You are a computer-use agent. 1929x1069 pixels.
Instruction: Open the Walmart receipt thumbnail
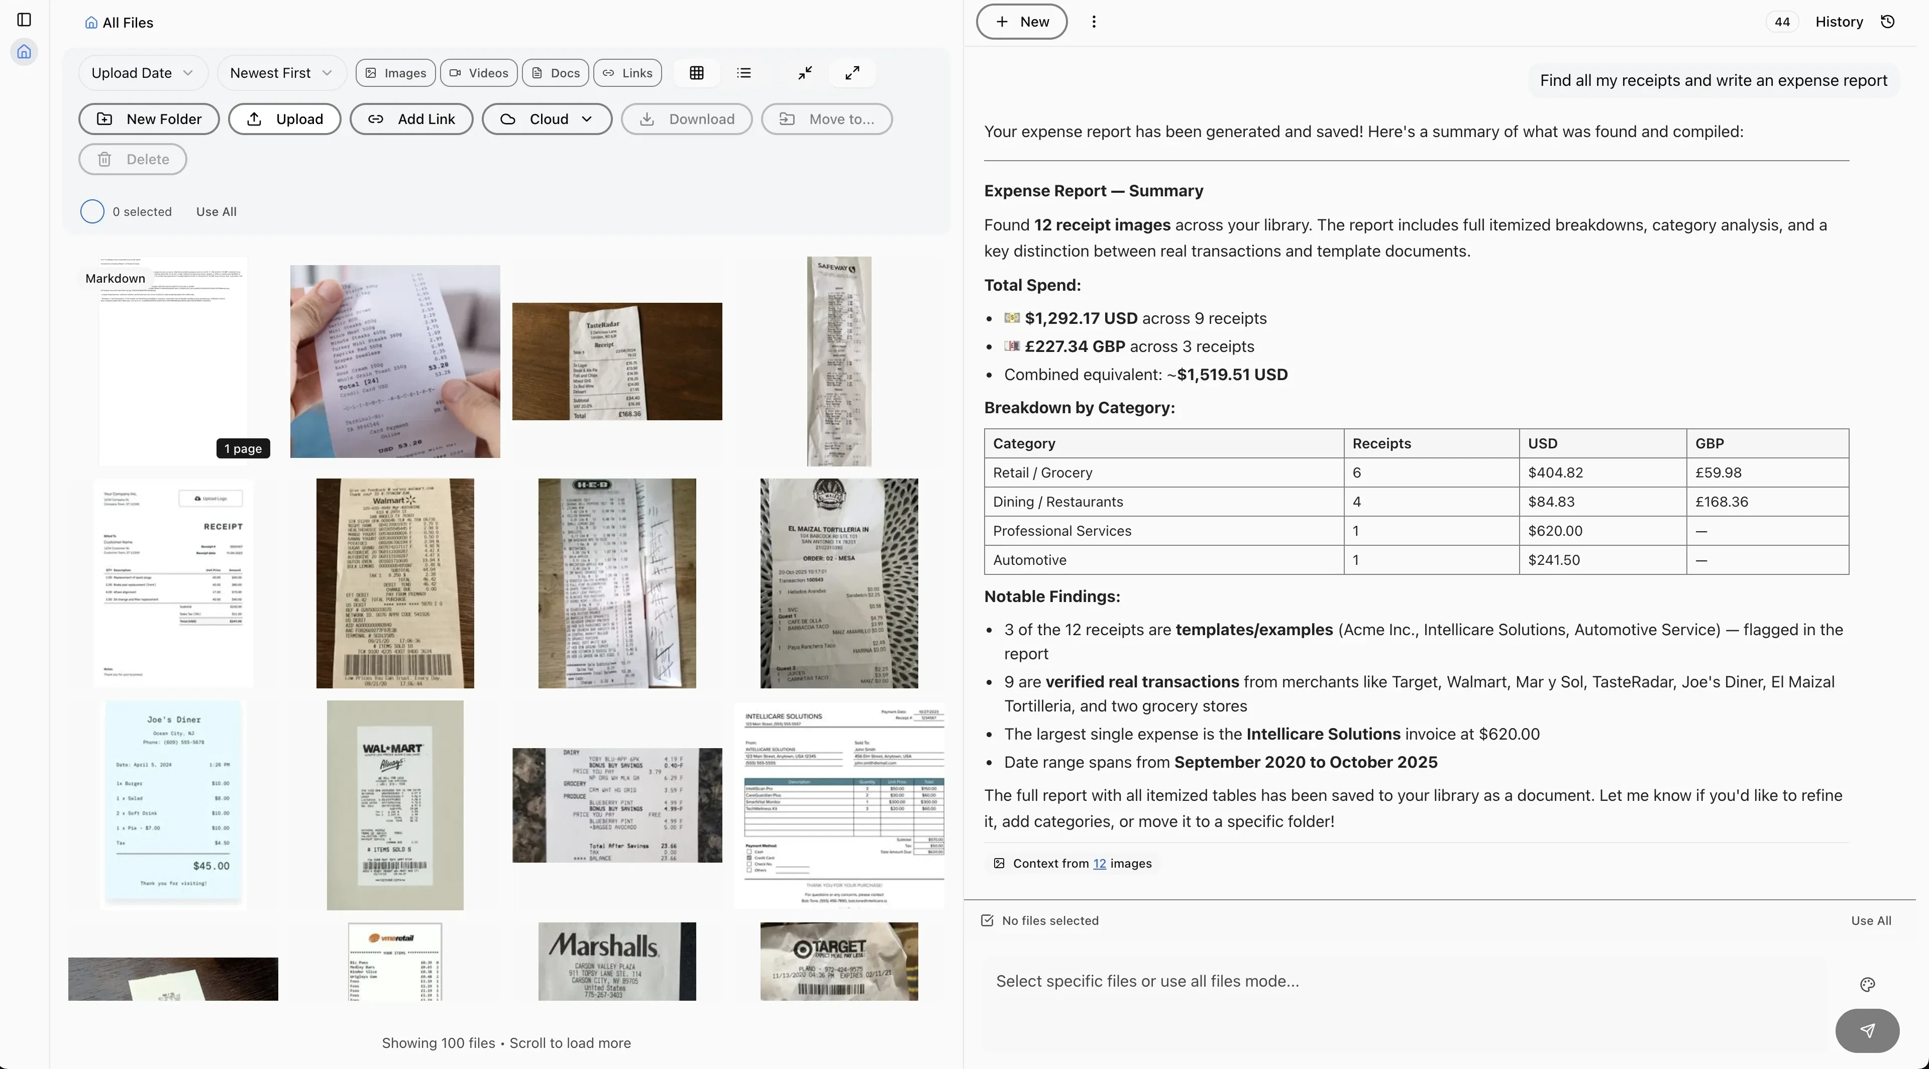pyautogui.click(x=395, y=583)
